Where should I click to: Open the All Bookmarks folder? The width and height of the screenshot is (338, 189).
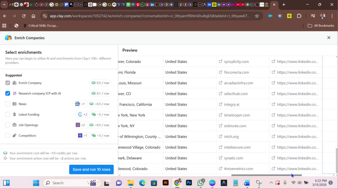click(321, 26)
